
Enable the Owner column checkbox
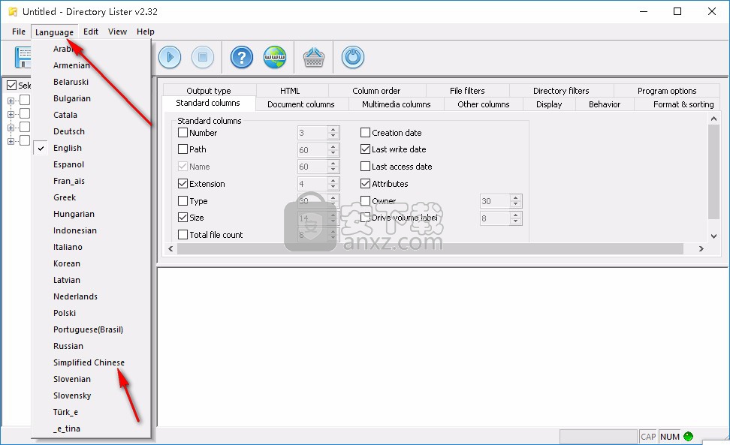pos(366,201)
